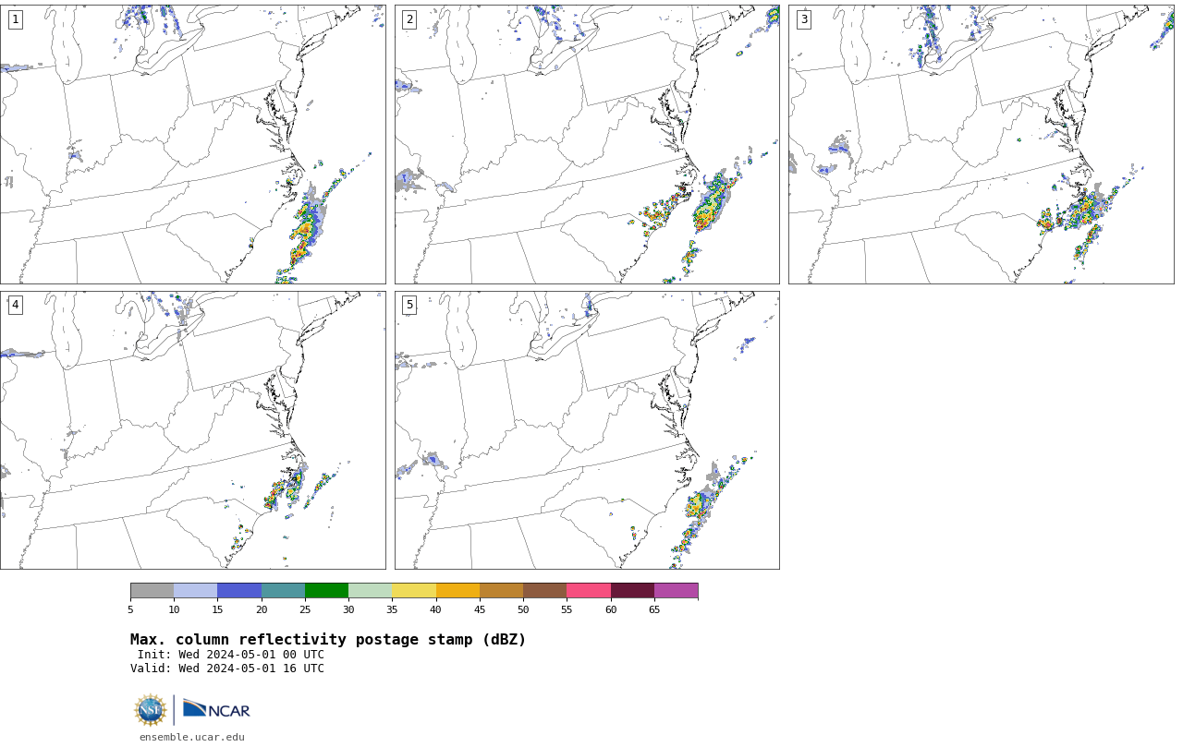Click the ensemble.ucar.edu text

point(192,737)
